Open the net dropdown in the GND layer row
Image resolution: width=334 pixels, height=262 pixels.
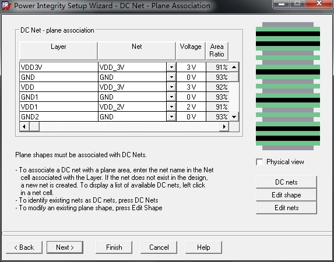(x=171, y=77)
